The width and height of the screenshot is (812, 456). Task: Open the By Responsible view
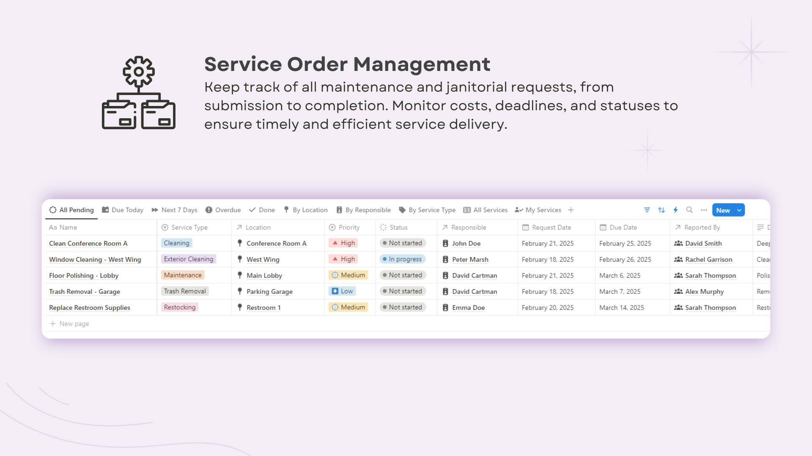(x=363, y=210)
